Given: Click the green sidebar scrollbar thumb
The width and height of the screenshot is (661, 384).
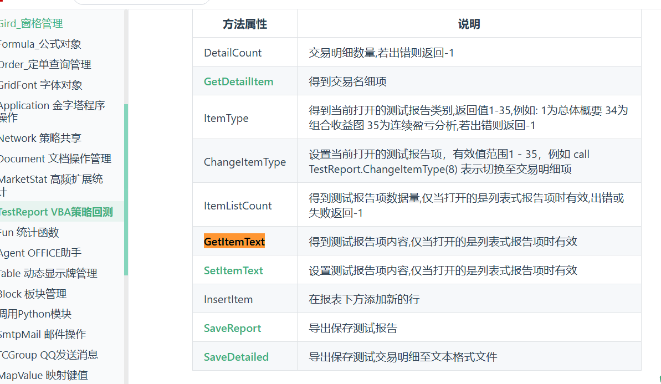Looking at the screenshot, I should [x=126, y=190].
